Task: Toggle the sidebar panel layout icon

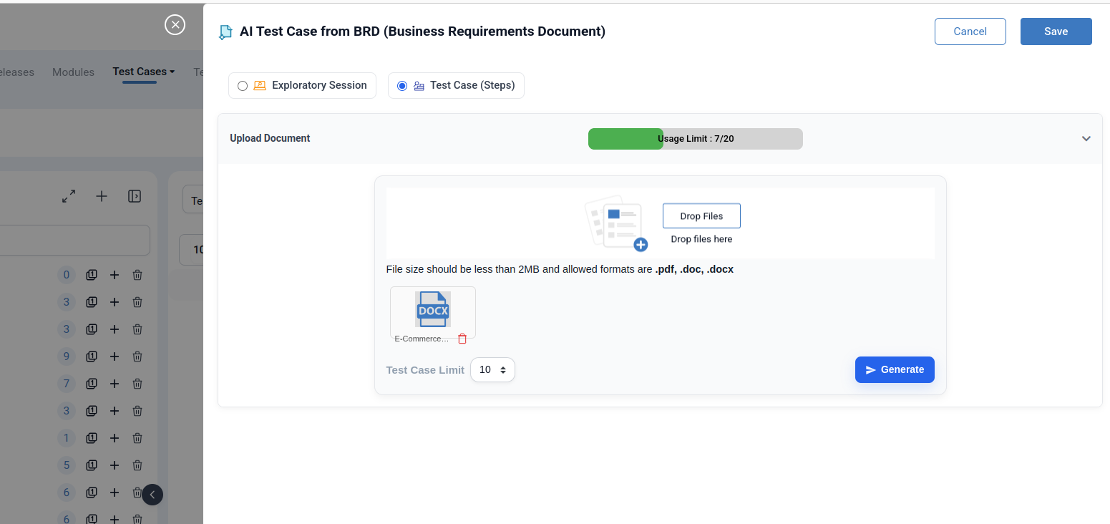Action: 135,196
